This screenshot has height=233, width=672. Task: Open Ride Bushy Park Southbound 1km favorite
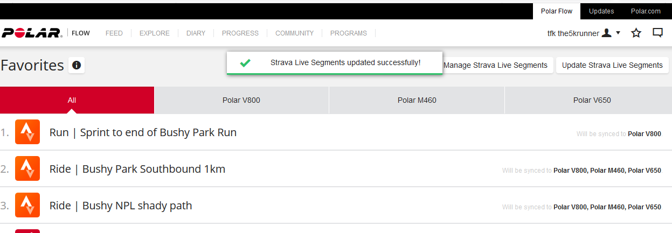click(137, 169)
